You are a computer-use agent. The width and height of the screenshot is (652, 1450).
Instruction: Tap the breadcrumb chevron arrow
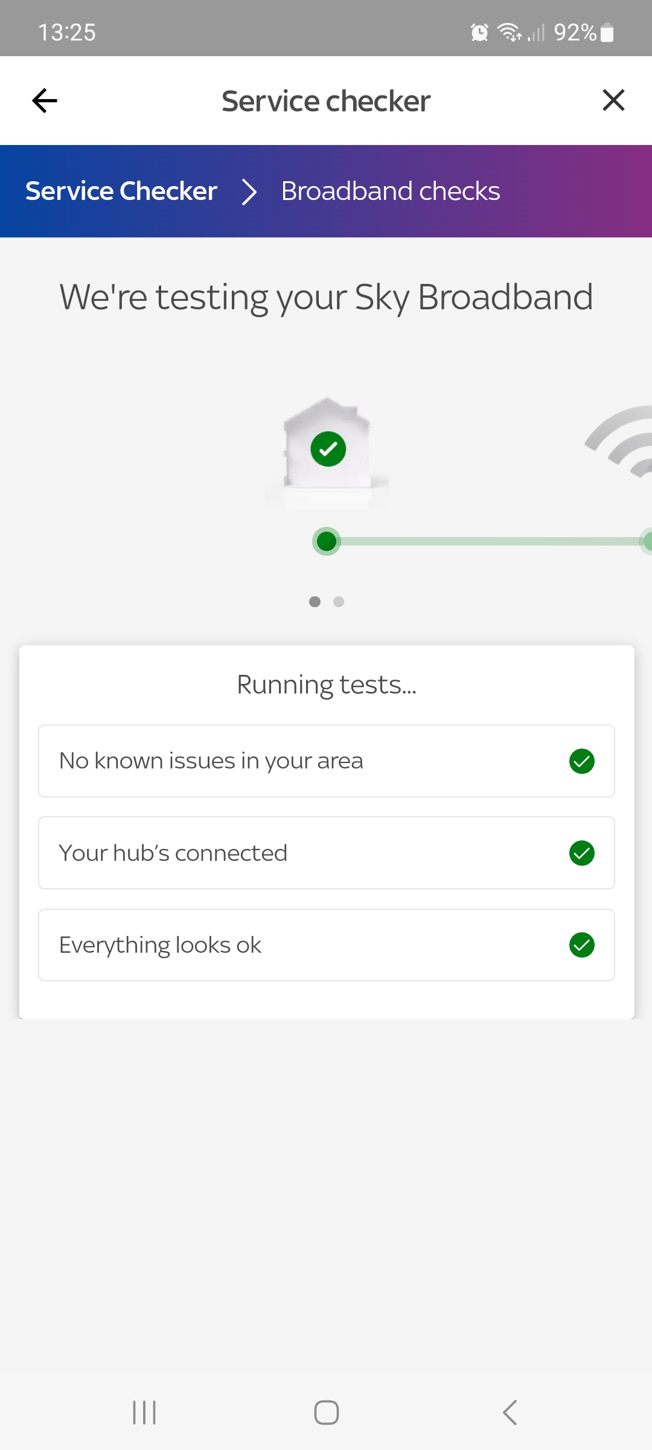click(x=249, y=192)
